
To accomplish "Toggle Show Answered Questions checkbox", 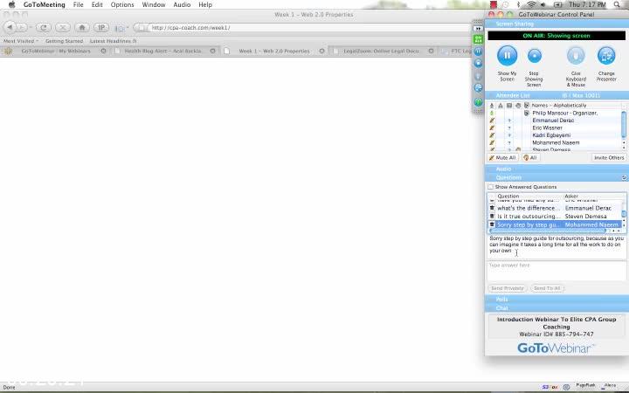I will point(490,187).
